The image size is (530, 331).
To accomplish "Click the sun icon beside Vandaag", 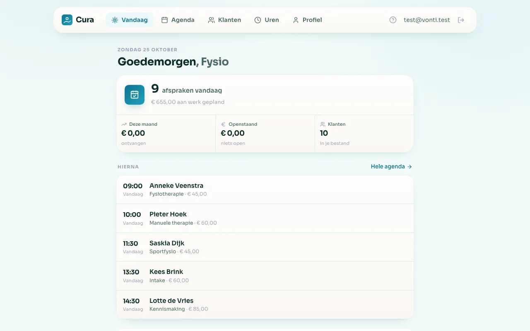I will [x=115, y=20].
